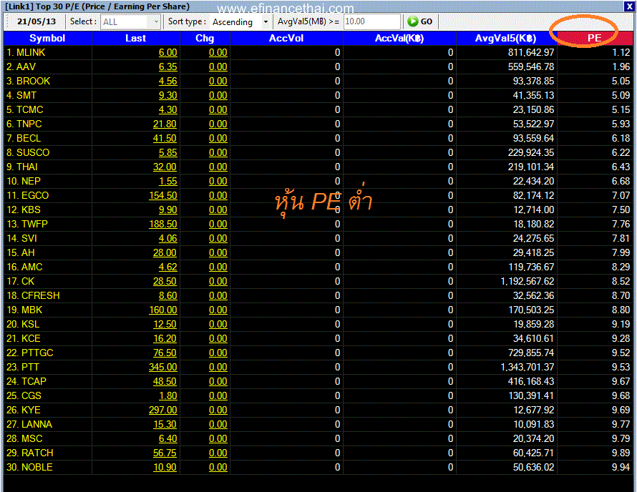Viewport: 637px width, 492px height.
Task: Sort by the Symbol column header
Action: click(x=47, y=38)
